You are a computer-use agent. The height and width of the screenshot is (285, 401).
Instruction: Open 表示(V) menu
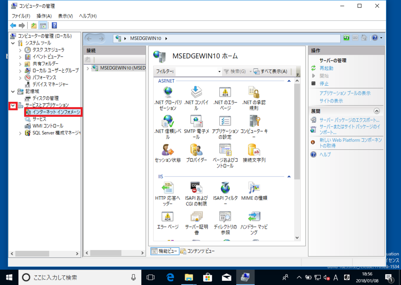(x=65, y=16)
